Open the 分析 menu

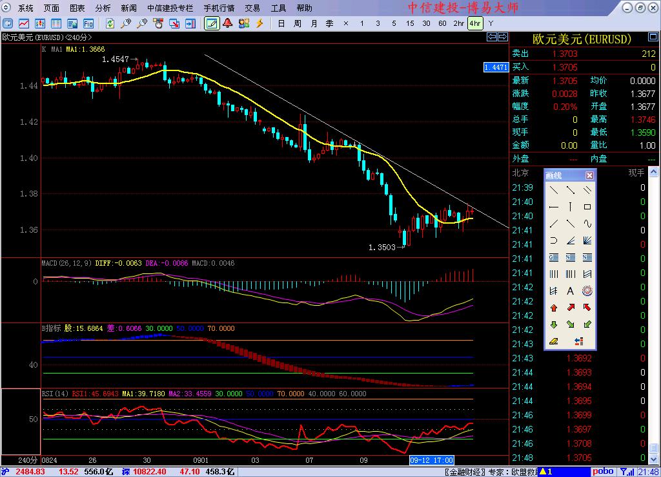(x=103, y=8)
